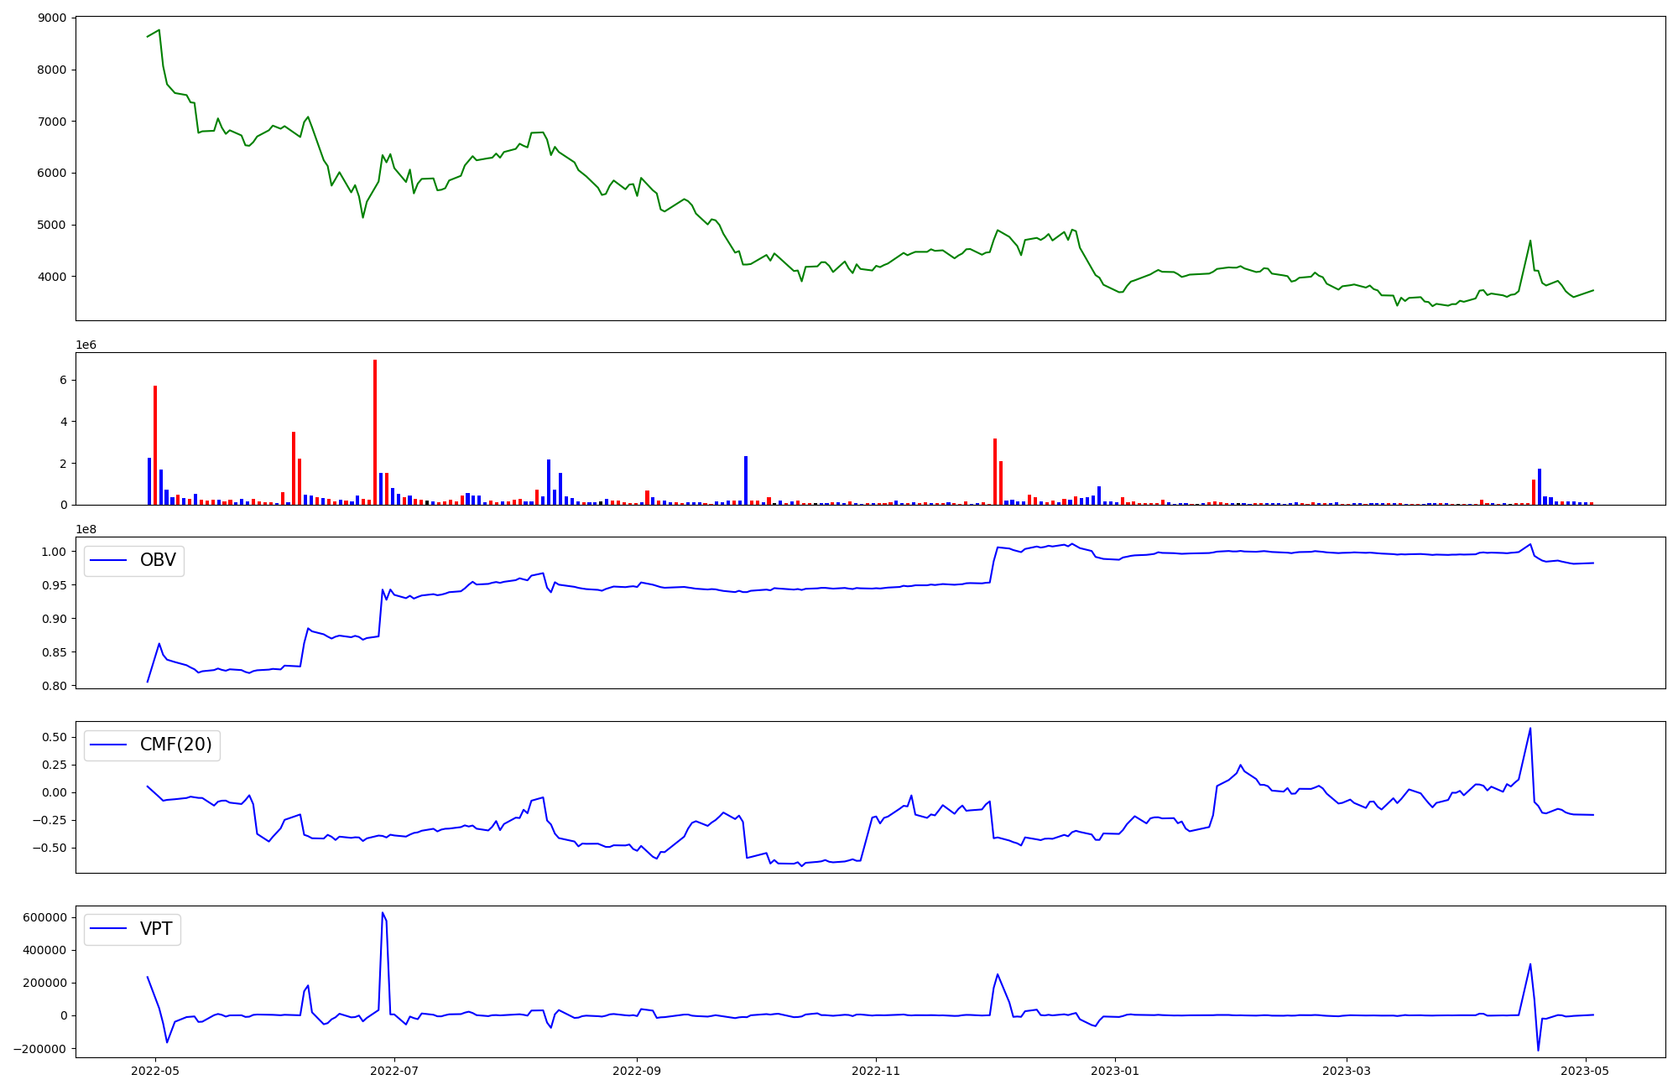Select the 2022-05 x-axis date label
This screenshot has height=1090, width=1678.
coord(155,1071)
